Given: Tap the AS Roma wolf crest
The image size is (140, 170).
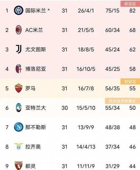Looking at the screenshot, I should [19, 88].
